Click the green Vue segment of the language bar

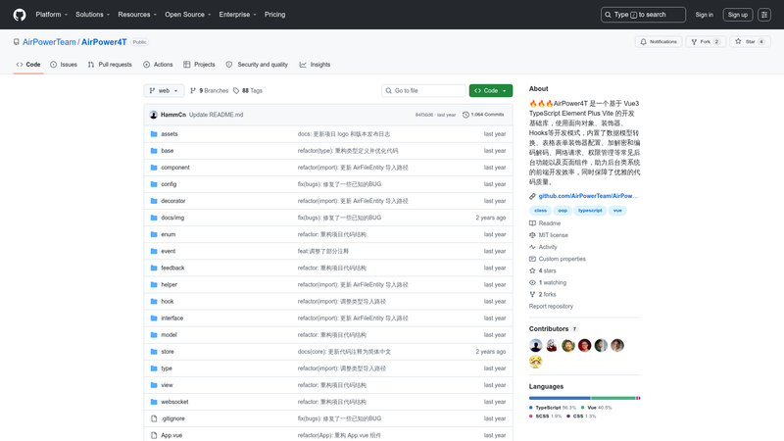pos(613,398)
